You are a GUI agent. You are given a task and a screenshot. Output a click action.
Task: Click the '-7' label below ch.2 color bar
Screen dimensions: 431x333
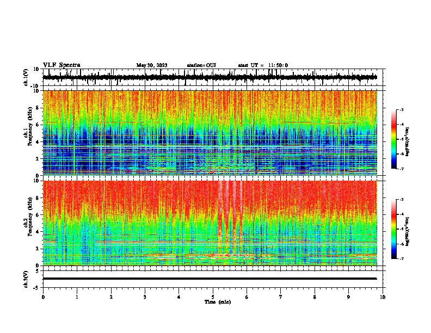[401, 258]
